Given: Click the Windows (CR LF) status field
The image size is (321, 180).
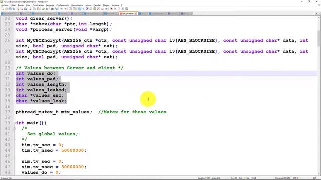Looking at the screenshot, I should point(282,178).
